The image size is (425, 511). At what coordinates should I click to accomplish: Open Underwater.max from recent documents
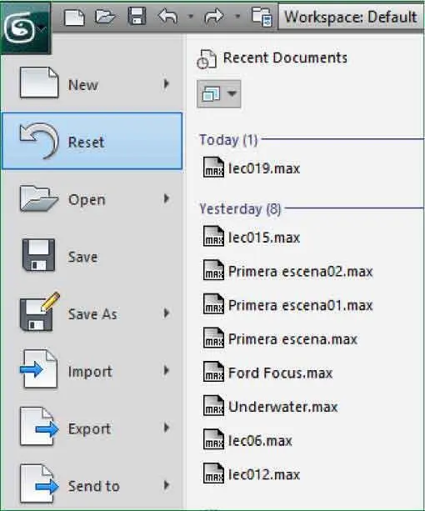coord(270,407)
